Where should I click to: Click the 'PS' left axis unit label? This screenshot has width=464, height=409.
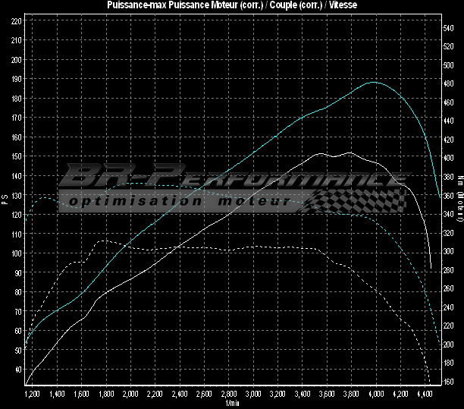pos(5,197)
